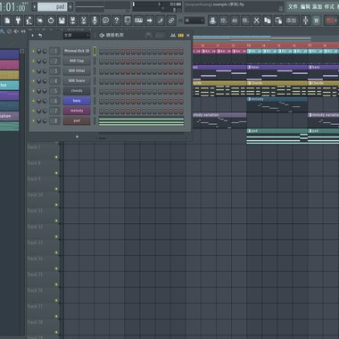
Task: Click the circular loop arrow icon
Action: point(51,21)
